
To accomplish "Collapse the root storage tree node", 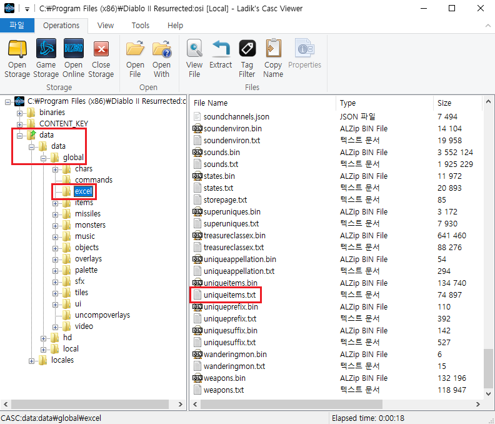I will tap(7, 102).
